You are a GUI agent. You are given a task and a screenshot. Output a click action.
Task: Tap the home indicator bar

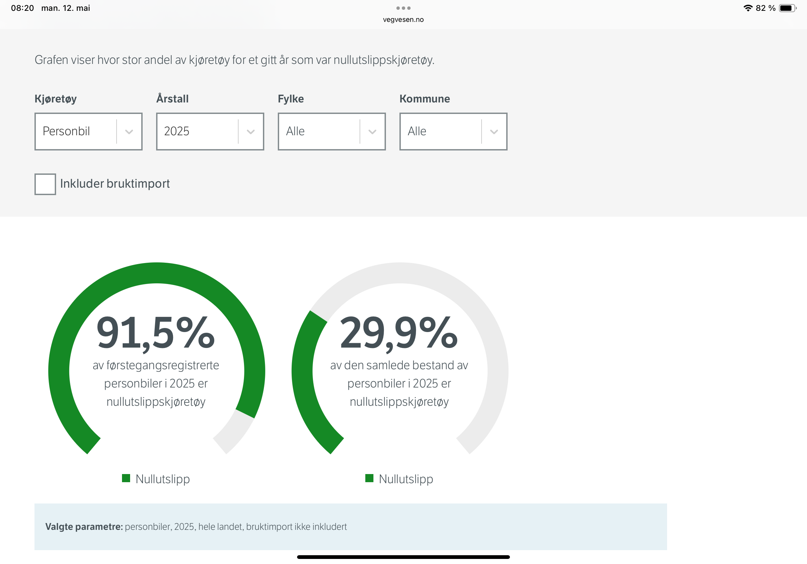[x=403, y=557]
